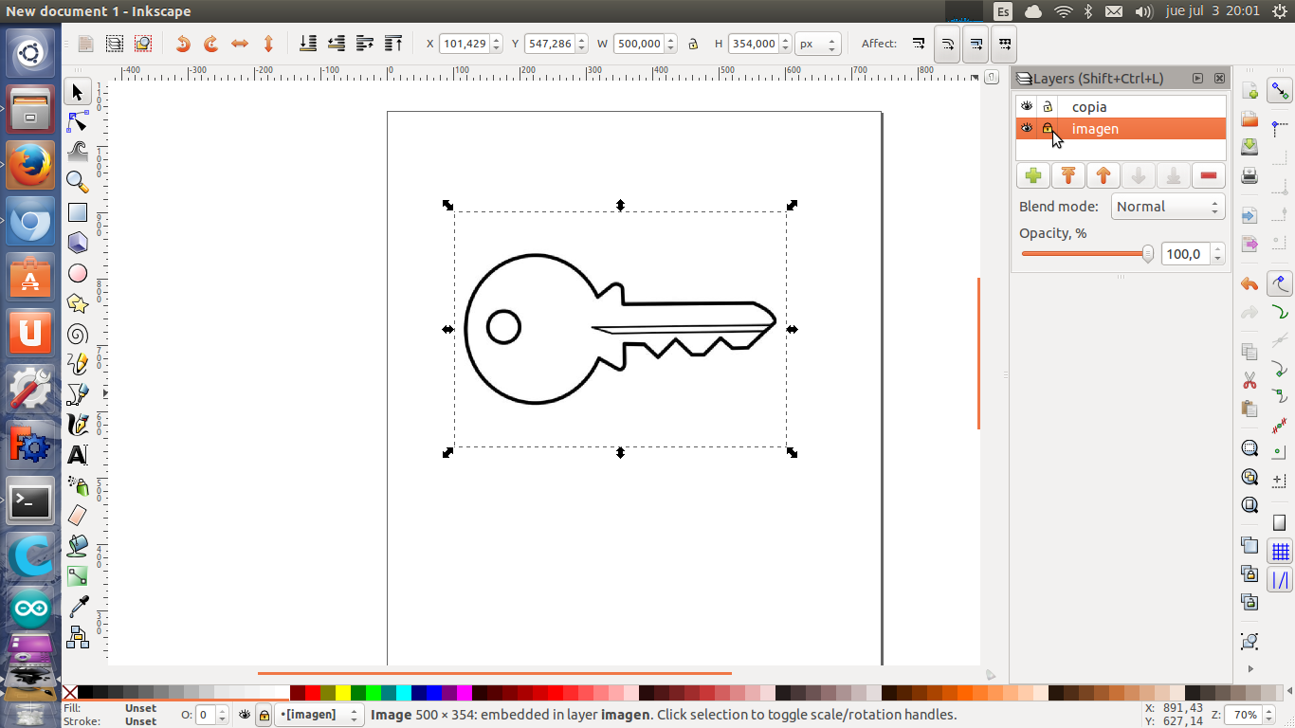Image resolution: width=1295 pixels, height=728 pixels.
Task: Activate the Spiral tool
Action: pos(78,334)
